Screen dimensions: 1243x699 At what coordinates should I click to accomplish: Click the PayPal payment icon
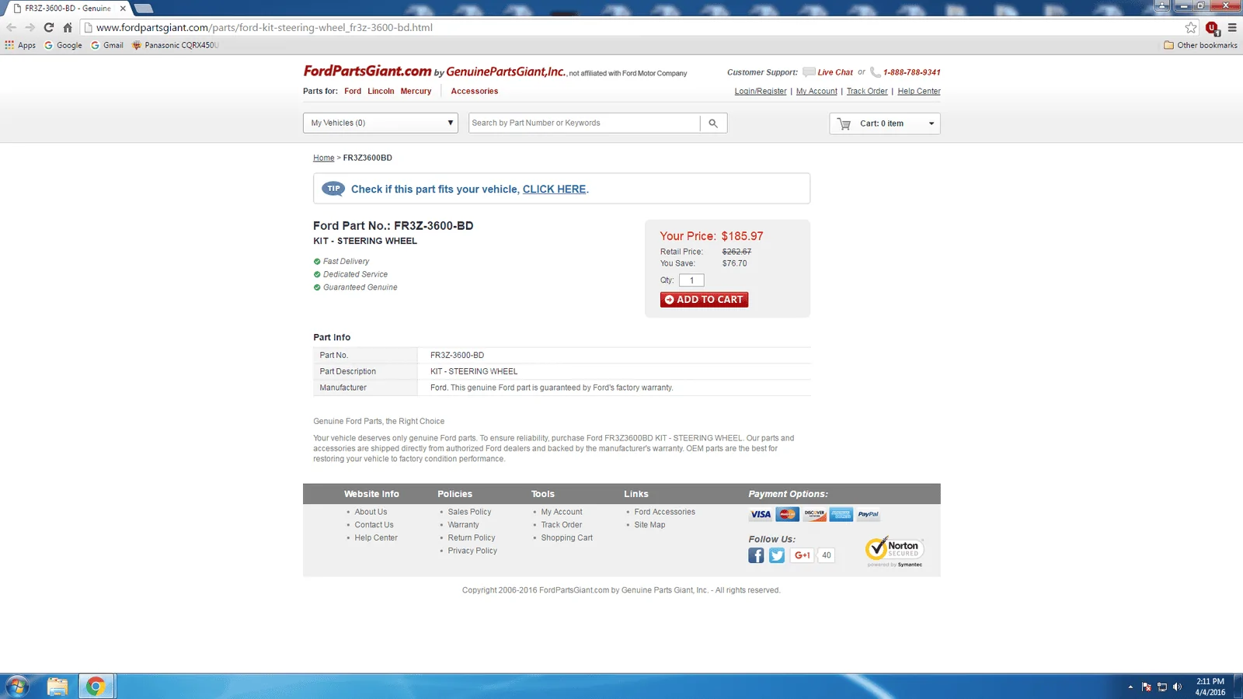click(868, 514)
